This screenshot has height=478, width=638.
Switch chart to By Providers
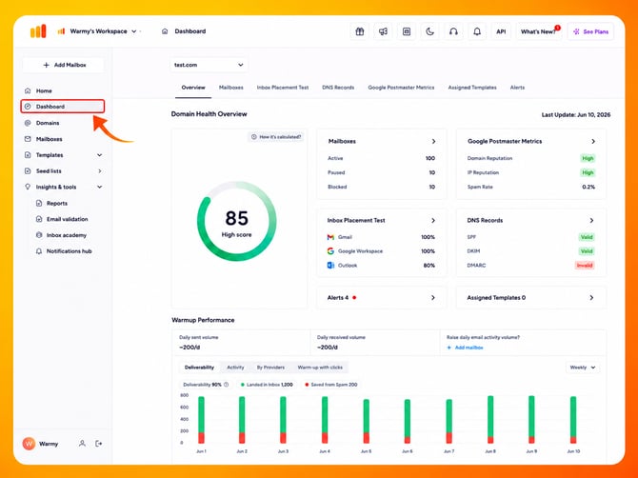point(270,368)
